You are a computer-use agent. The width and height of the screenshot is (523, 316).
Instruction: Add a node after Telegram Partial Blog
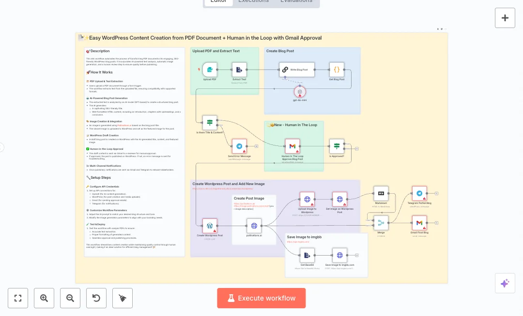pyautogui.click(x=436, y=193)
